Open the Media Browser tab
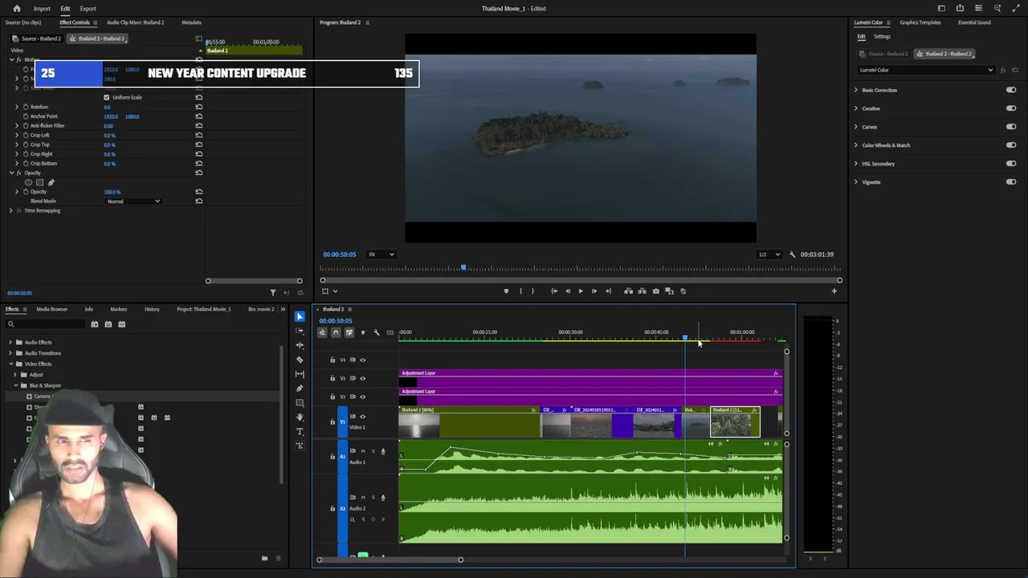1028x578 pixels. (x=51, y=309)
